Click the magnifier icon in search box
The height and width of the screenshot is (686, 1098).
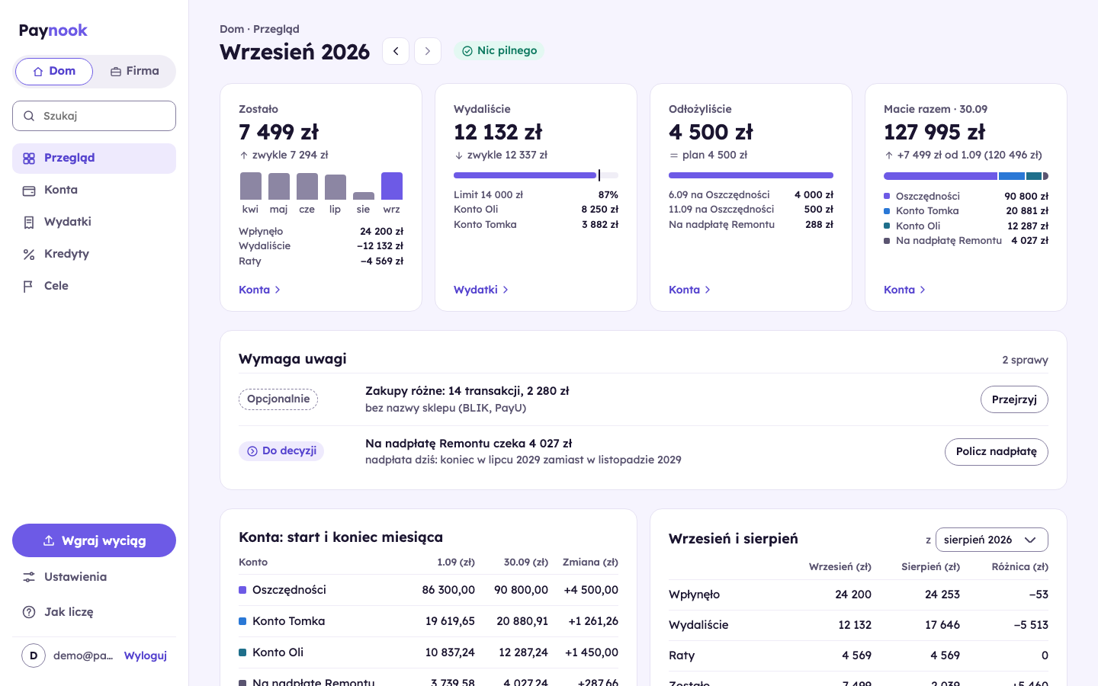point(29,116)
